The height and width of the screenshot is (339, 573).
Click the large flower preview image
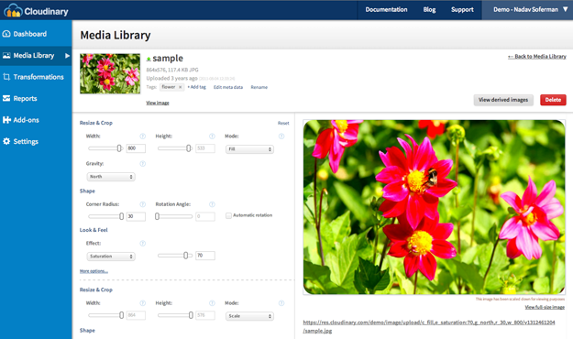click(x=435, y=207)
